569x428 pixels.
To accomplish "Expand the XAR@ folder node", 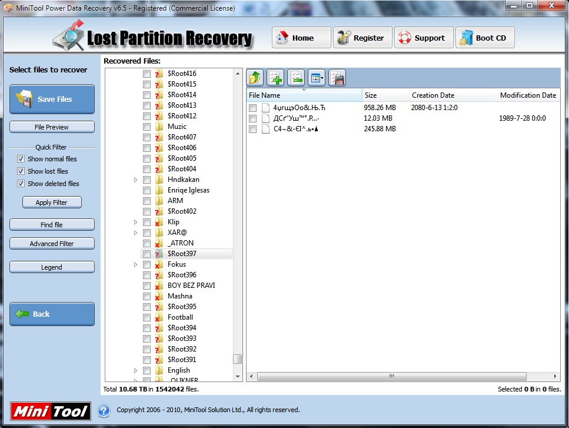I will coord(135,233).
